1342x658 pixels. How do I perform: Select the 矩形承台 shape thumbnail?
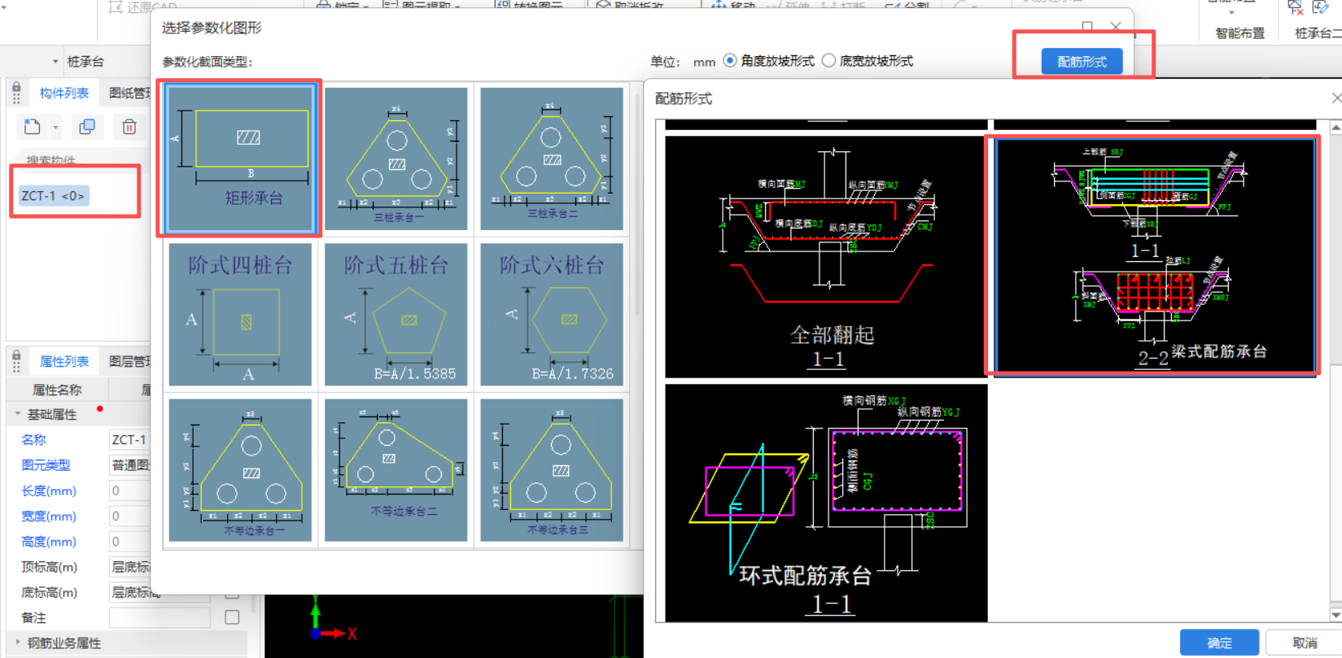coord(240,159)
